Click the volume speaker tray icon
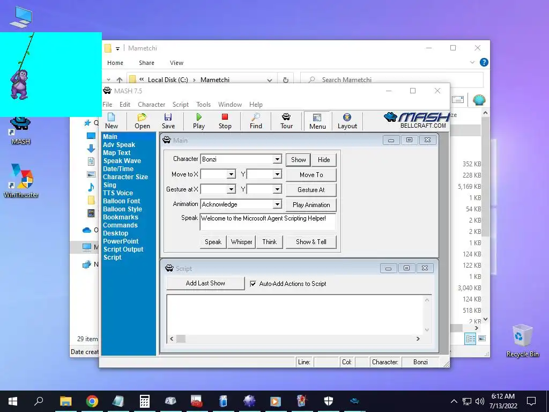549x412 pixels. tap(480, 401)
